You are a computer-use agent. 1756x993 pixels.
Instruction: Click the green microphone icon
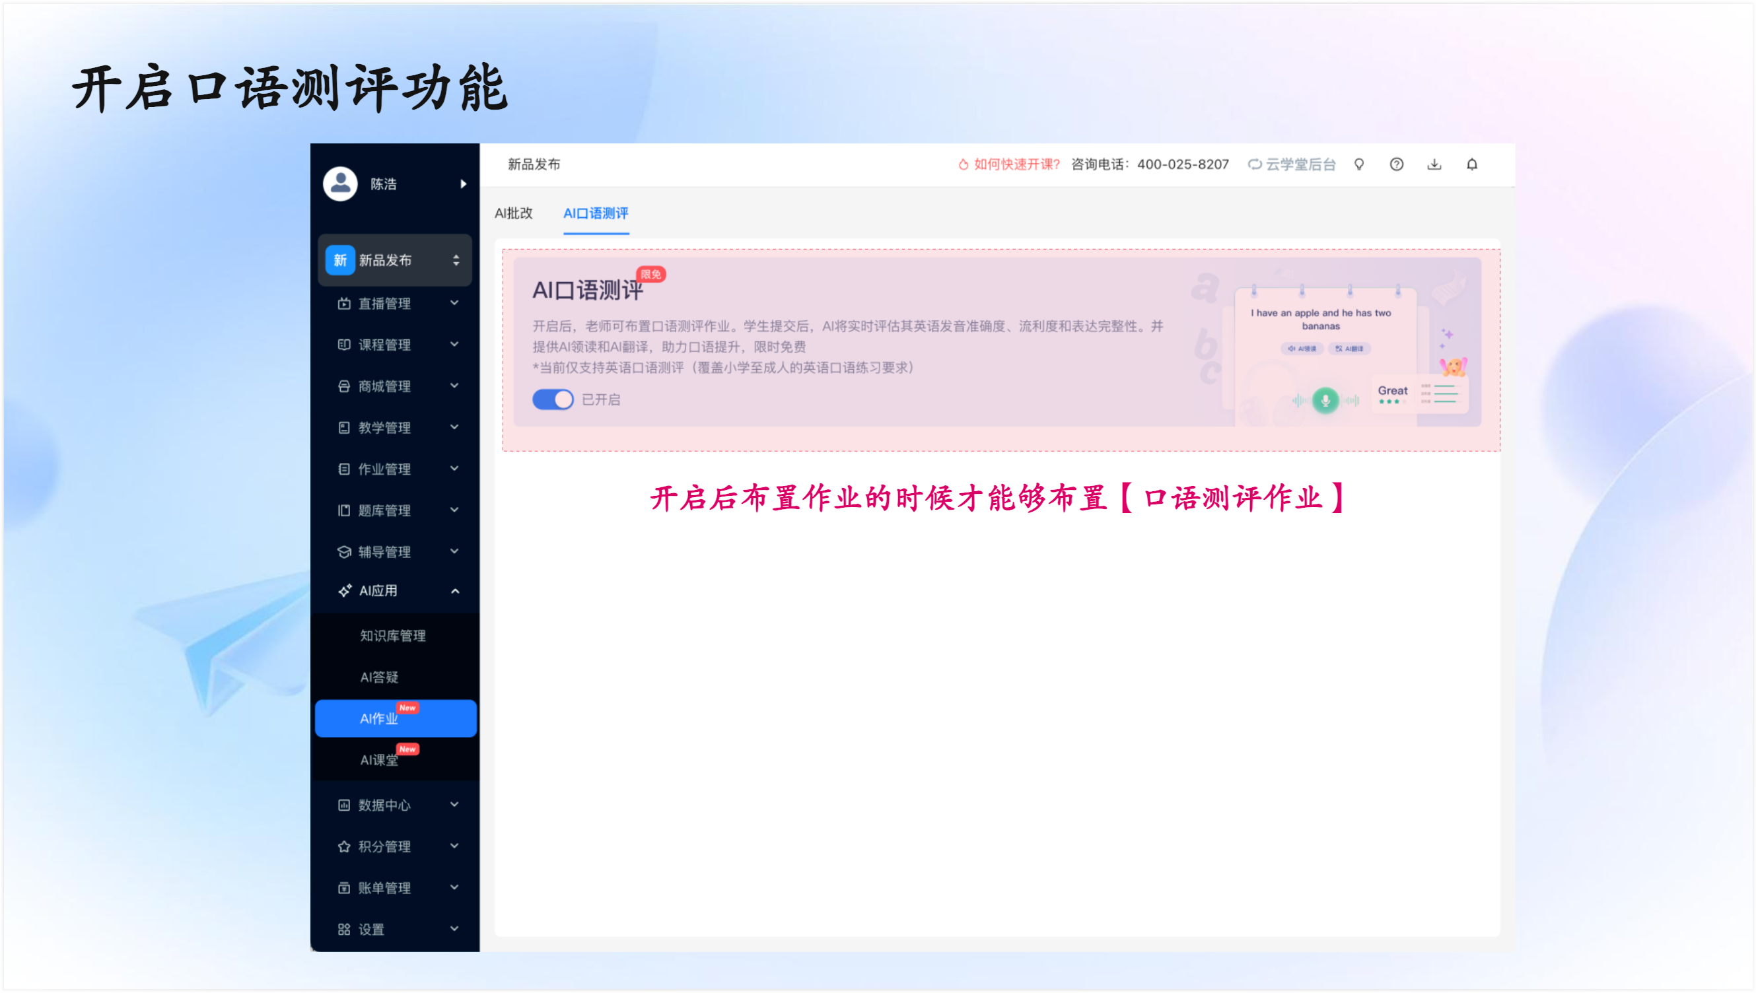[1325, 400]
